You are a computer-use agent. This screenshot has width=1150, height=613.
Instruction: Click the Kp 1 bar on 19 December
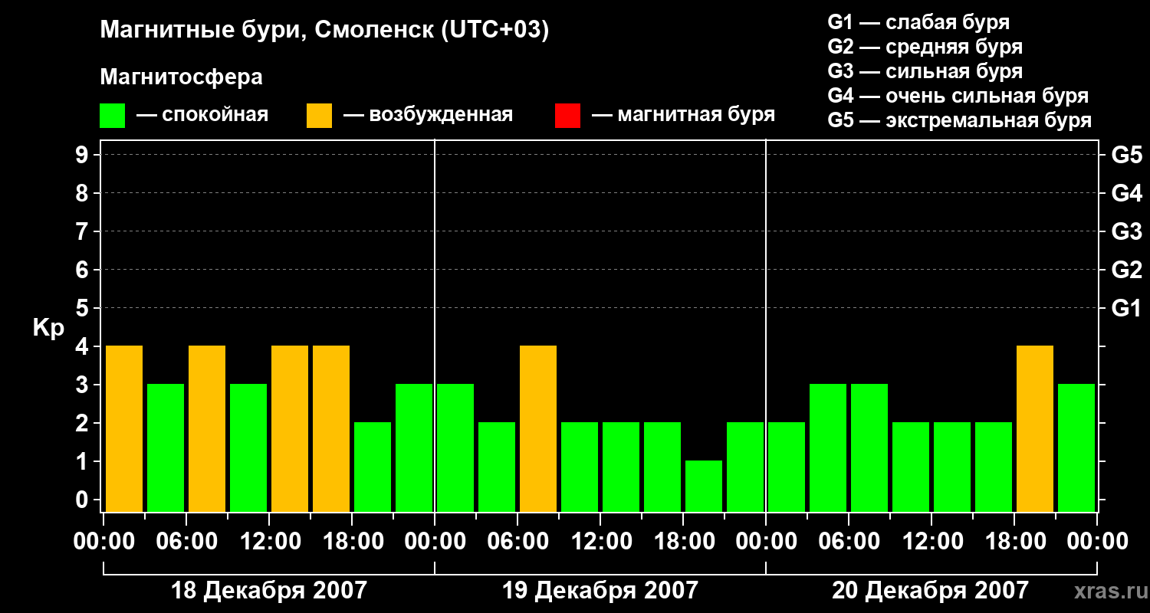click(x=704, y=486)
